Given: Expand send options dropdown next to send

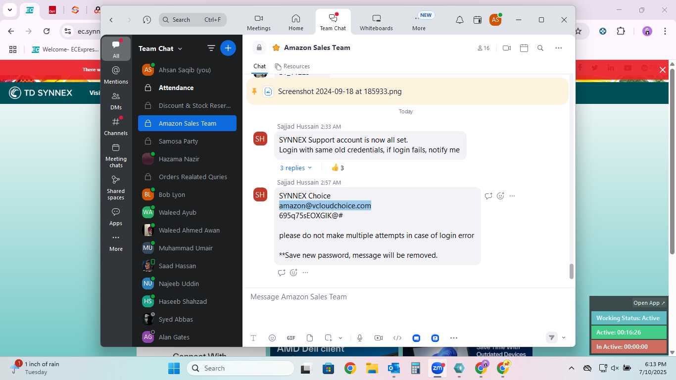Looking at the screenshot, I should click(564, 337).
